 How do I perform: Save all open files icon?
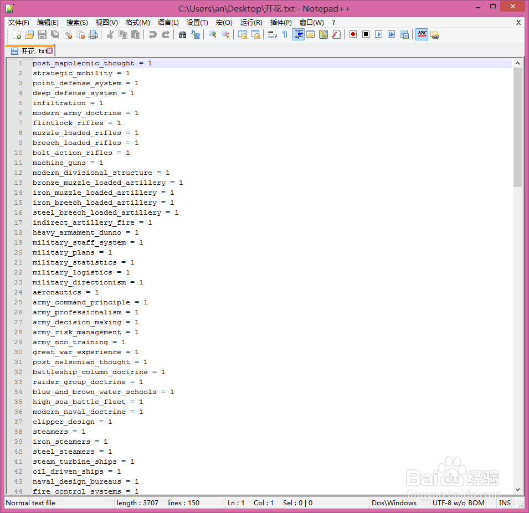click(x=55, y=34)
